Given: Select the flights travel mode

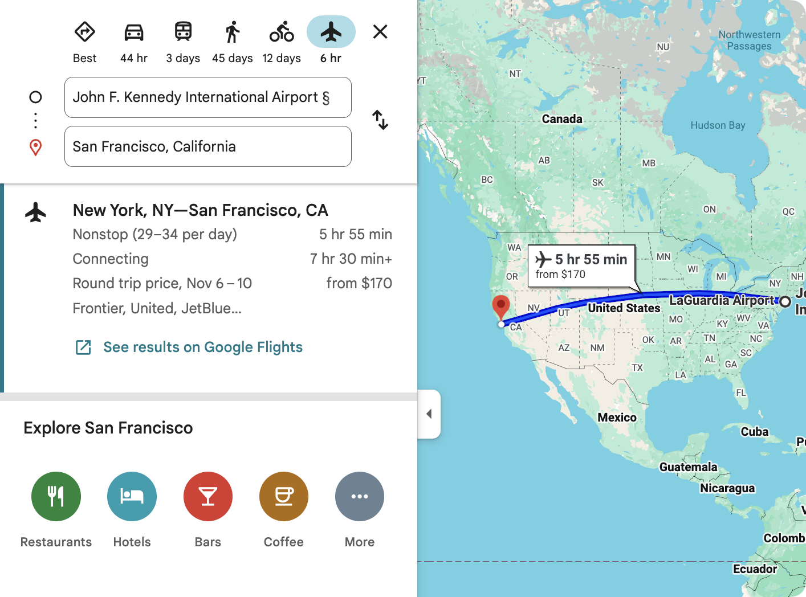Looking at the screenshot, I should click(x=331, y=32).
